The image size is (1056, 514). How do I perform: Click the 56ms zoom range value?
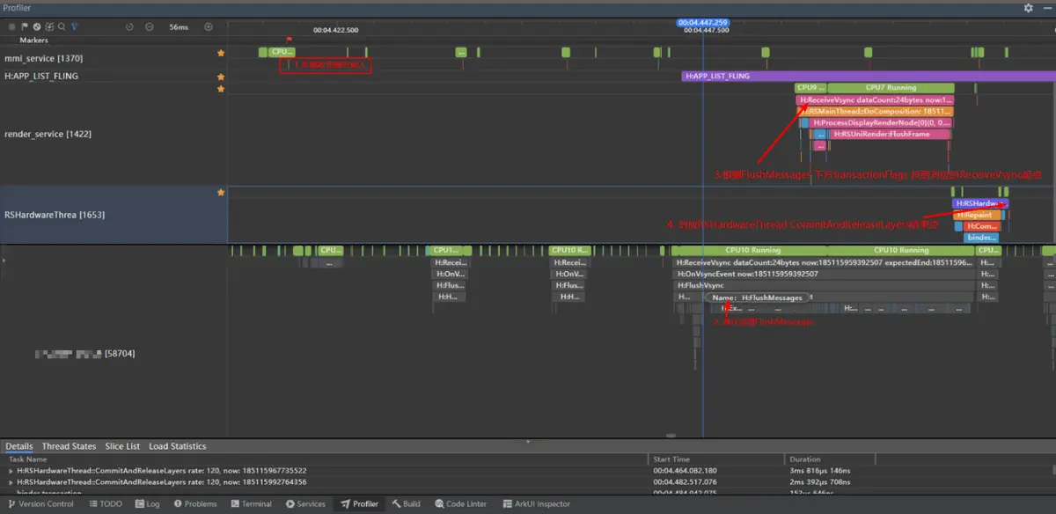[x=179, y=26]
